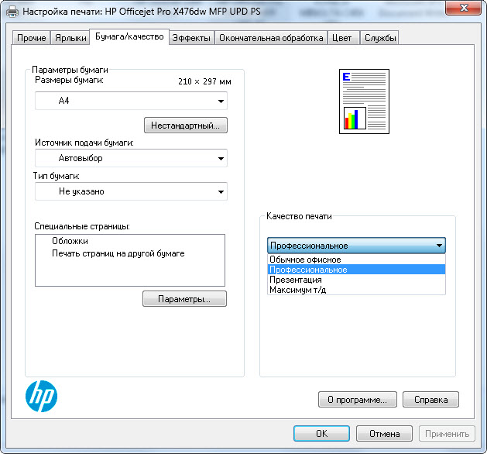
Task: Select Печать страниц на другой бумаге
Action: coord(118,253)
